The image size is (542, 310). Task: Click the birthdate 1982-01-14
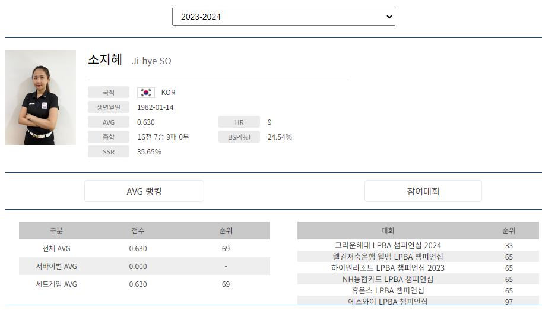(155, 107)
